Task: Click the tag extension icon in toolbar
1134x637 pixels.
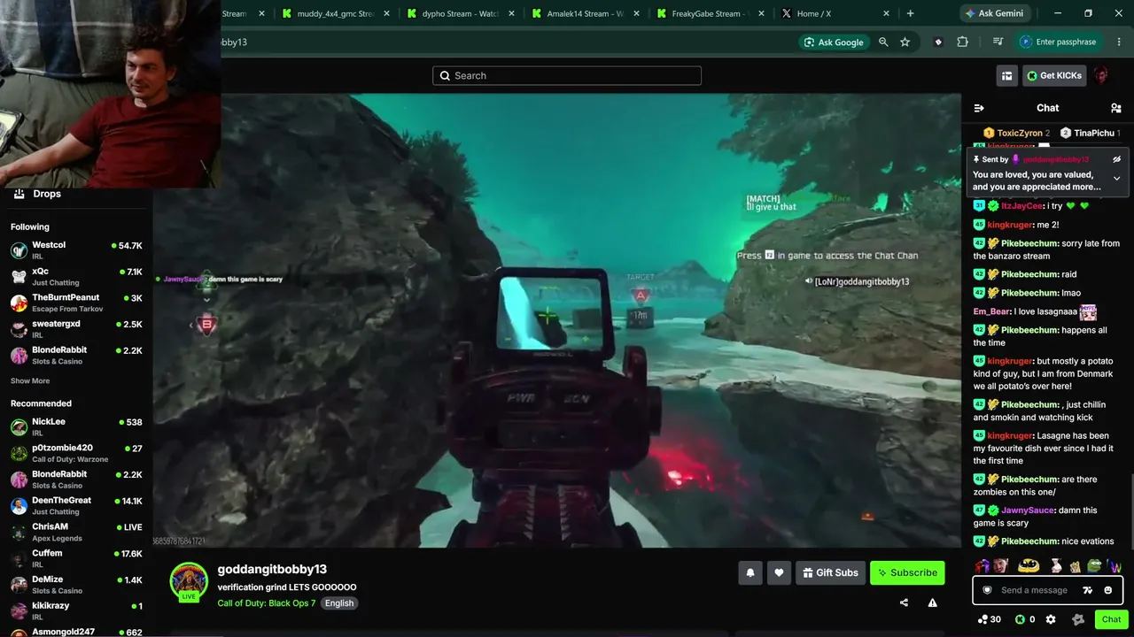Action: (938, 42)
